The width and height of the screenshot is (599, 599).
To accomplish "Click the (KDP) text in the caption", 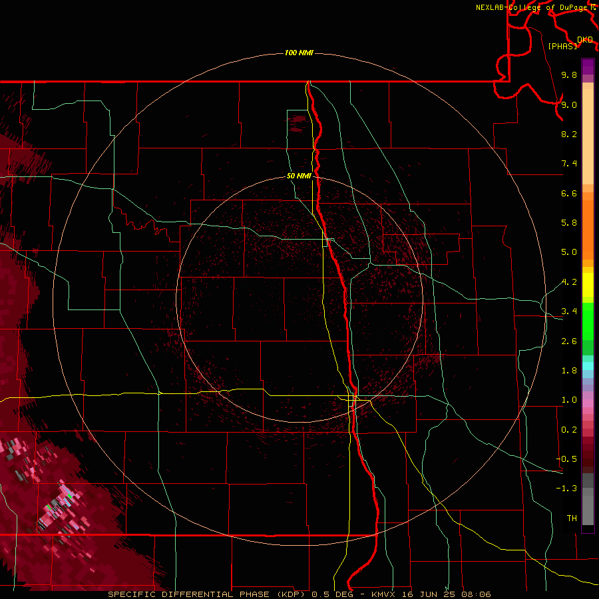I will click(292, 594).
